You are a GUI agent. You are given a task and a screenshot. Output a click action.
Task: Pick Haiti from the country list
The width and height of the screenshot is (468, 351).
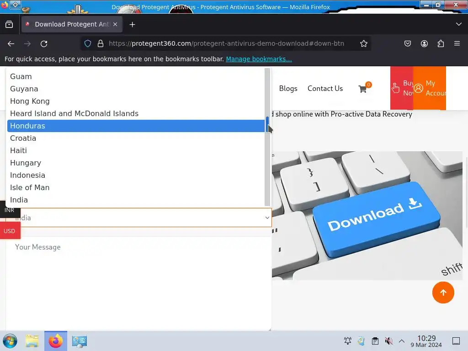[136, 150]
